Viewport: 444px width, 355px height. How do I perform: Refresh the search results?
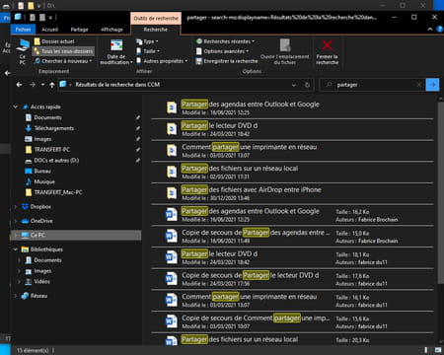307,85
